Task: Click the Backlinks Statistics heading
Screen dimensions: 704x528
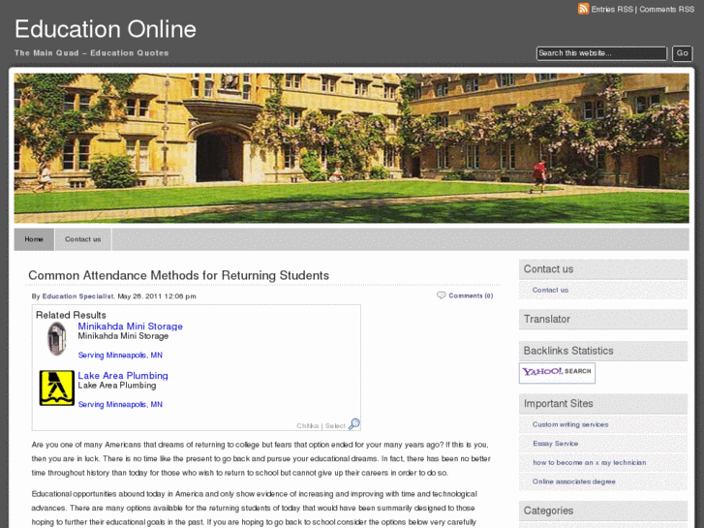Action: point(568,351)
